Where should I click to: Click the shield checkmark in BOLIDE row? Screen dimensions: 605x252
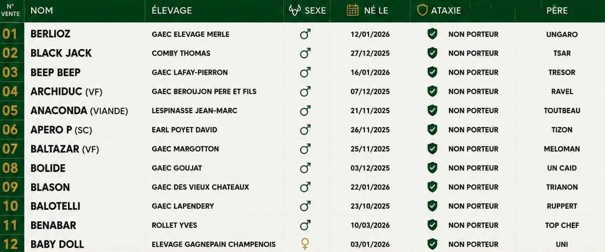click(x=433, y=168)
